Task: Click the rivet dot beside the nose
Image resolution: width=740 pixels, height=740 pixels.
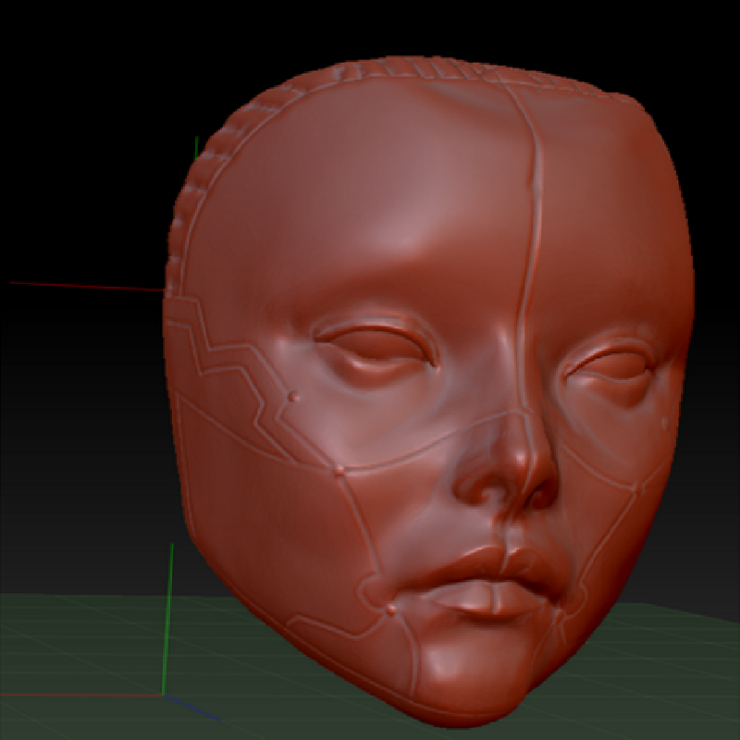Action: (340, 472)
